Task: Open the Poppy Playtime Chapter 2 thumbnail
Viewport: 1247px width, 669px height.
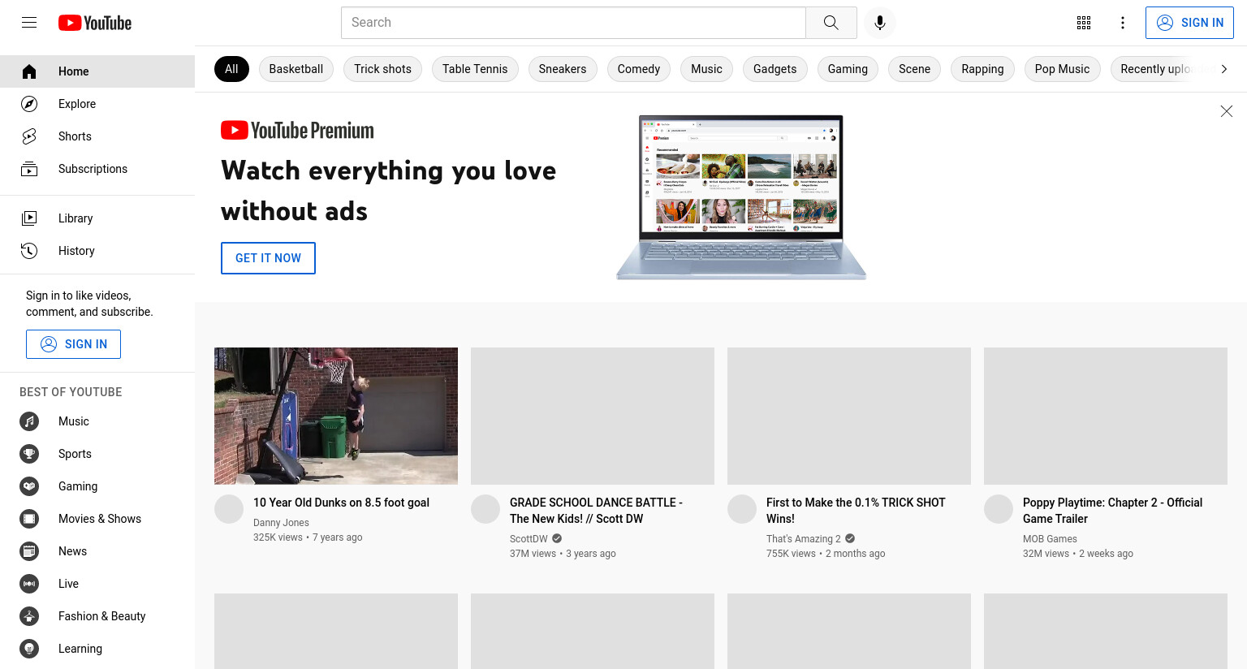Action: tap(1106, 416)
